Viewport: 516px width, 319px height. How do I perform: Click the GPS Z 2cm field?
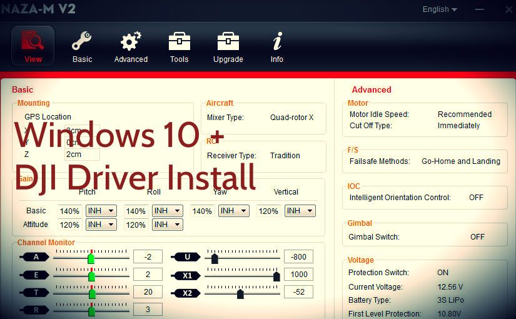83,154
